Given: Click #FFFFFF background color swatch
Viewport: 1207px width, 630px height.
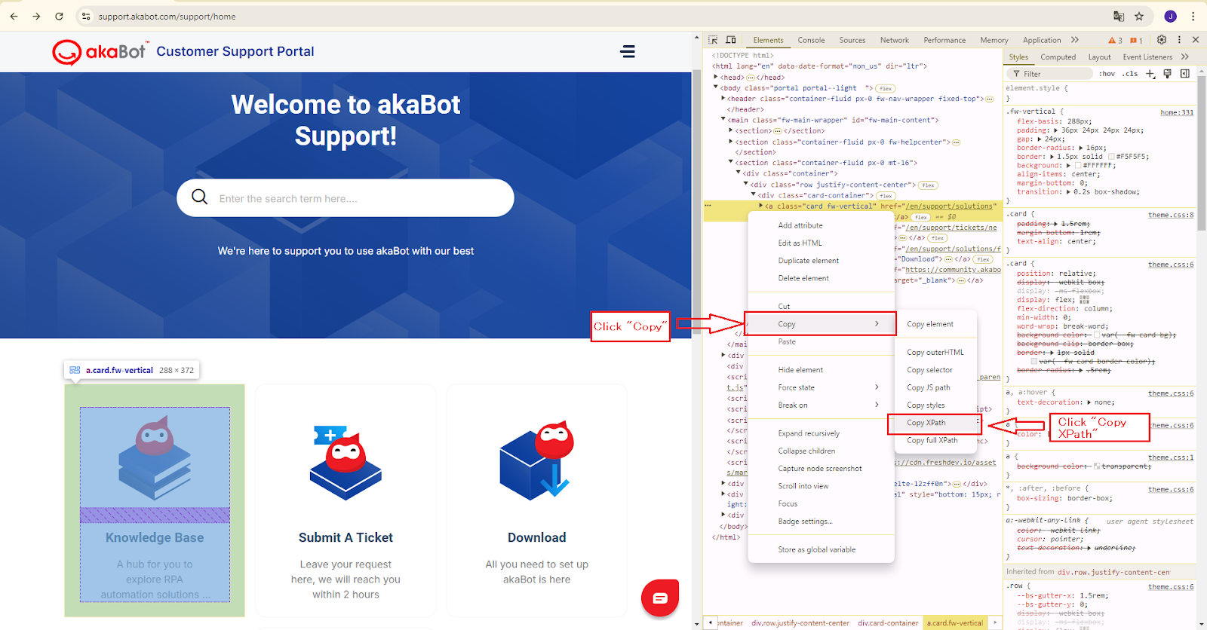Looking at the screenshot, I should [x=1078, y=165].
